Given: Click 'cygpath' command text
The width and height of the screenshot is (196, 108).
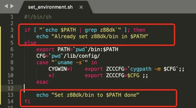Looking at the screenshot, I should [x=141, y=69].
